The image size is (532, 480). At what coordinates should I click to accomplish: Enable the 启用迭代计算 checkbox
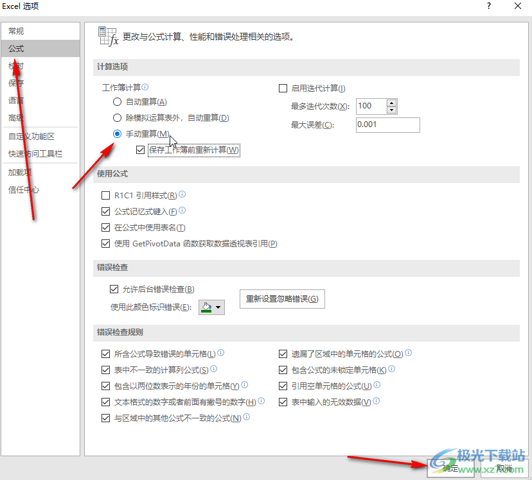coord(283,89)
